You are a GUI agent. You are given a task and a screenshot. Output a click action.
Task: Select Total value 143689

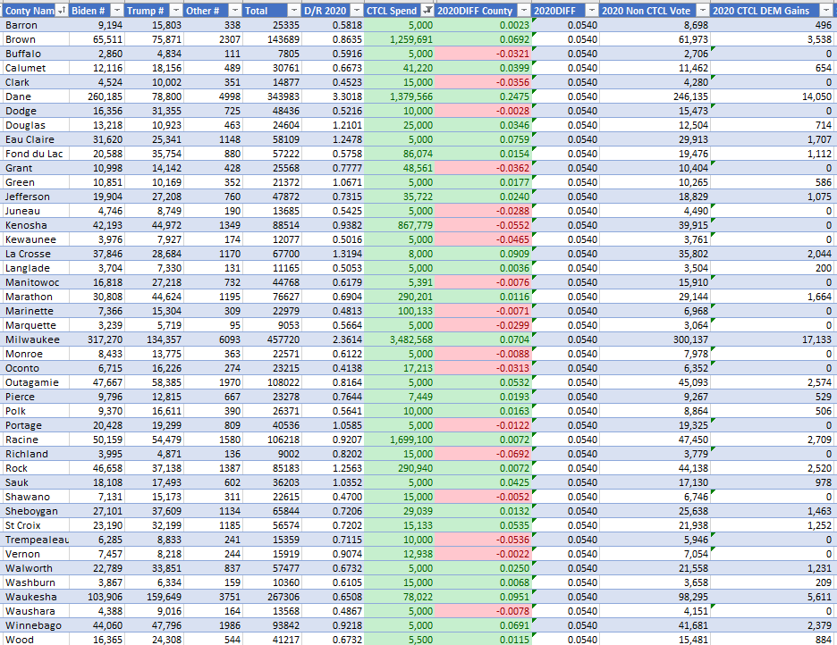tap(272, 39)
